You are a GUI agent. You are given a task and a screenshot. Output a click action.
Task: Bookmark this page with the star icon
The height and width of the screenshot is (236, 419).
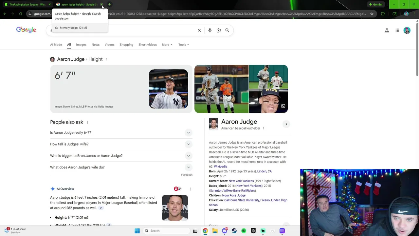pos(372,14)
